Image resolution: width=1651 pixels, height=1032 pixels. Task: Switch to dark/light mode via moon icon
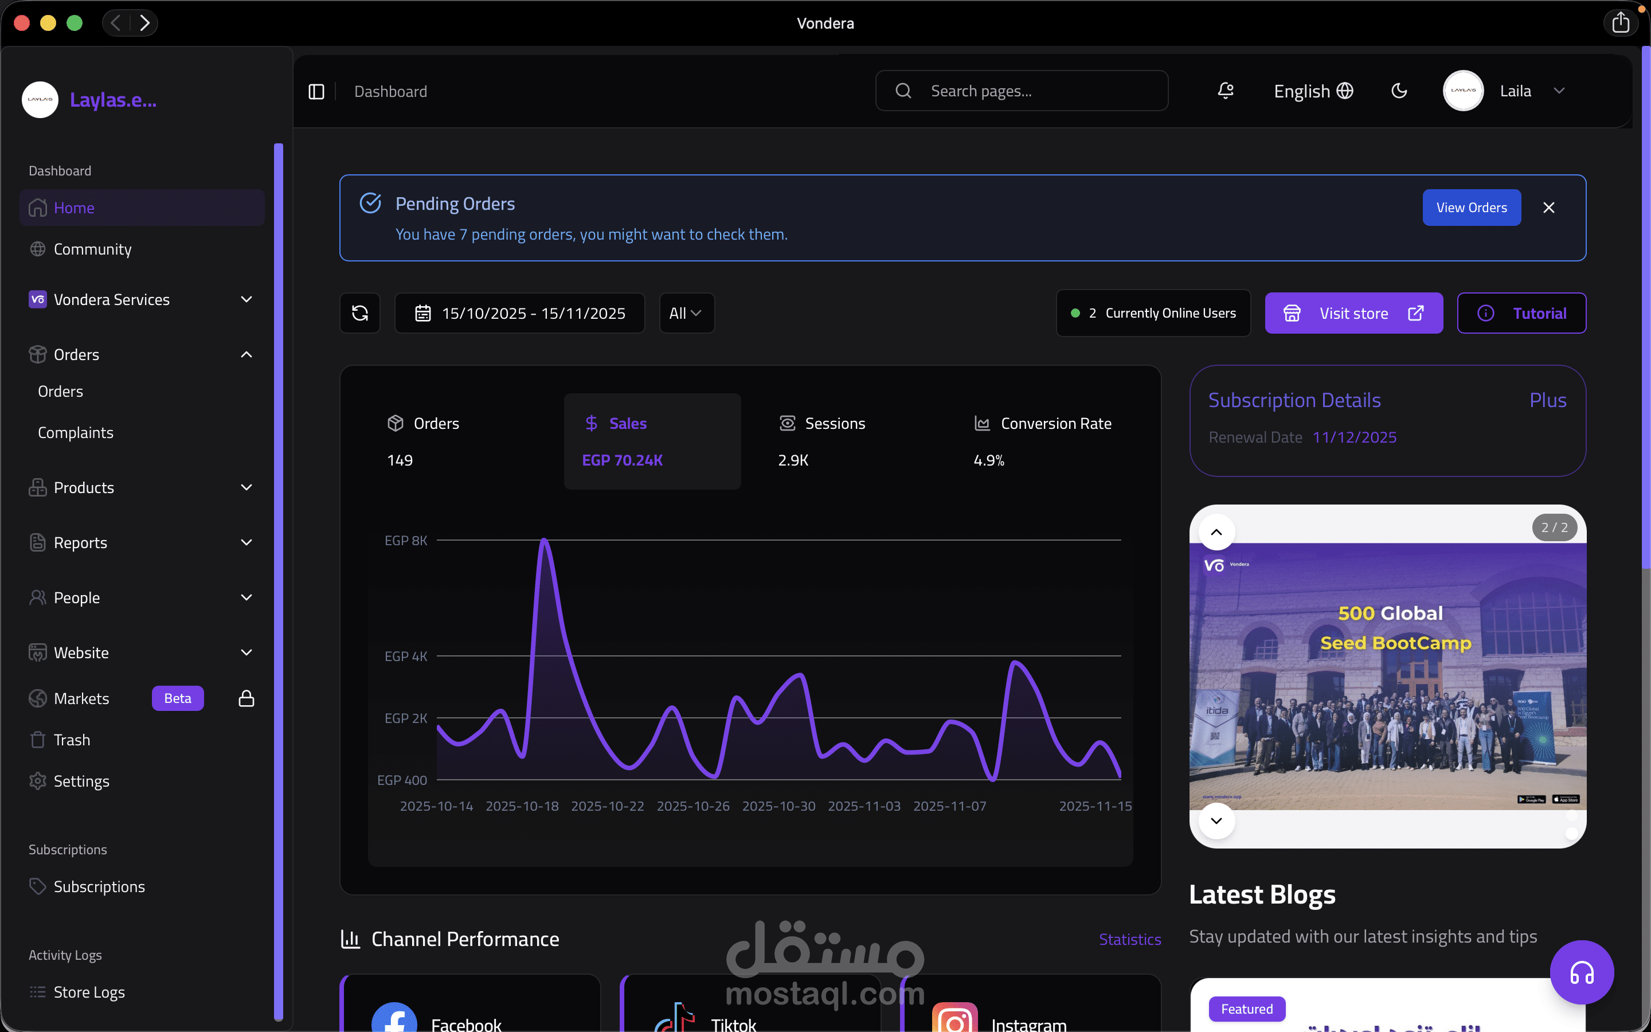[1399, 91]
